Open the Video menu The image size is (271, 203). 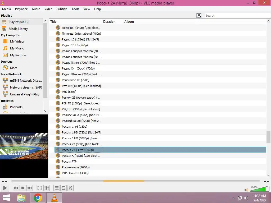tap(48, 9)
